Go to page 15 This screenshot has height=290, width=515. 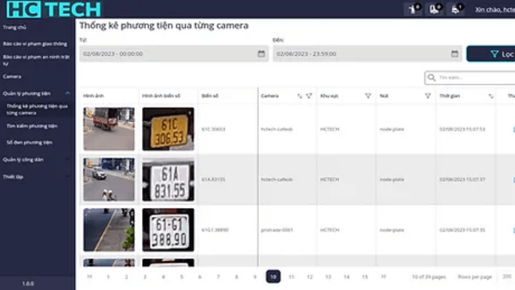[x=365, y=277]
